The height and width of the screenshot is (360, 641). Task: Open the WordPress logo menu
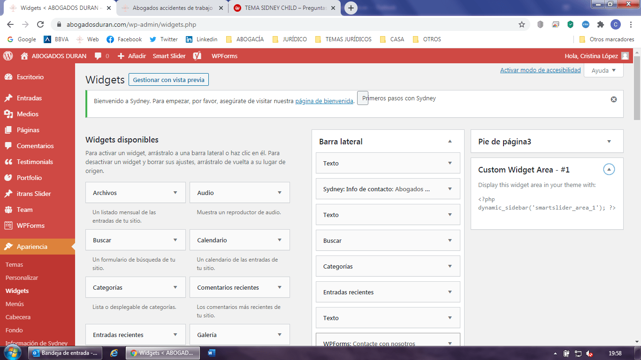point(8,56)
